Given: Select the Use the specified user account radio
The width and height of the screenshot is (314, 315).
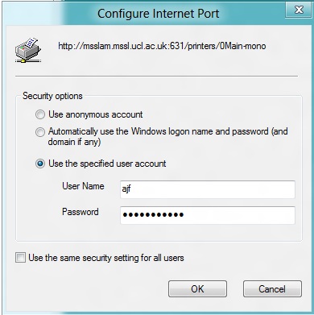Looking at the screenshot, I should tap(40, 164).
